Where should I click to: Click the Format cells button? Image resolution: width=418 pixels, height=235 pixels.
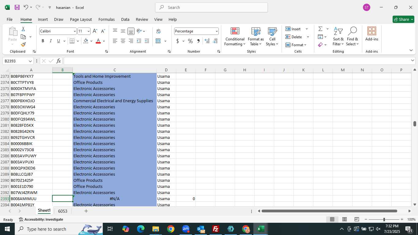(294, 45)
